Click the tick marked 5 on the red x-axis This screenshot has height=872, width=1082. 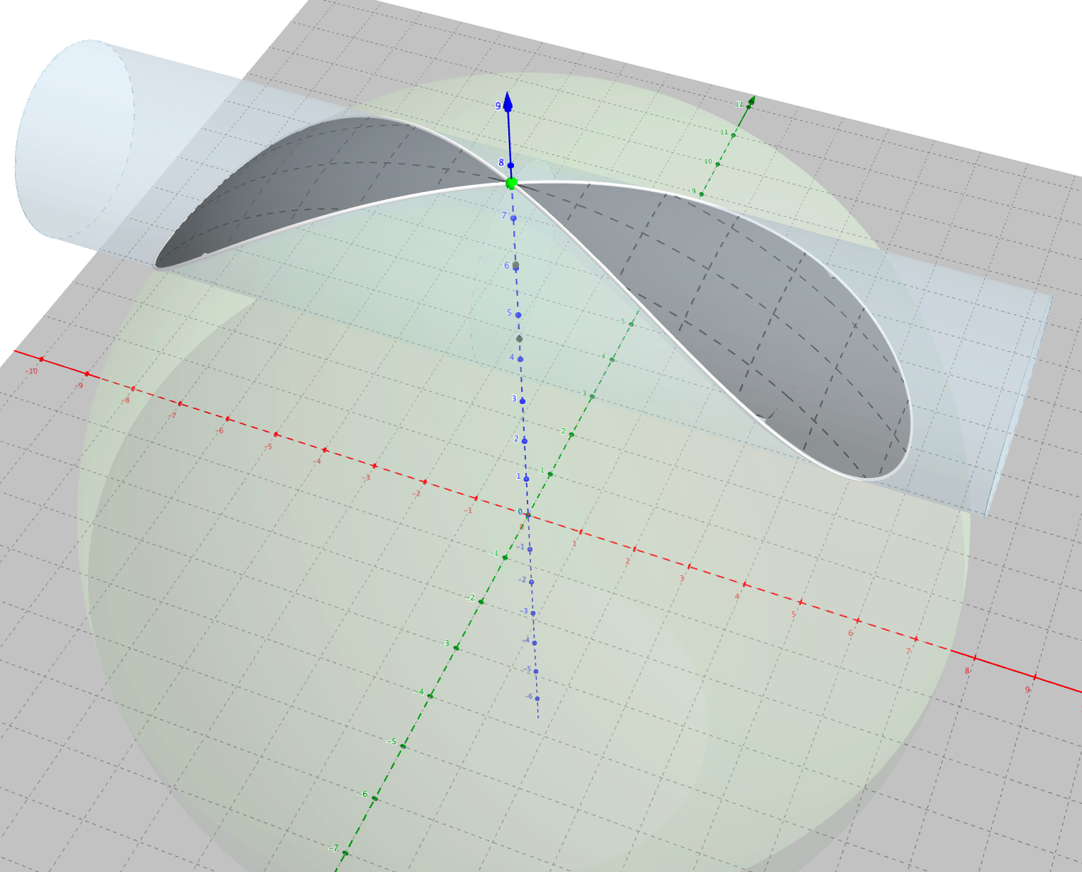click(x=800, y=602)
